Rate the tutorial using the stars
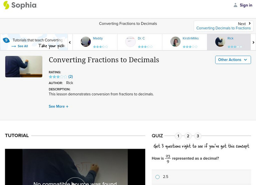Image resolution: width=256 pixels, height=185 pixels. pyautogui.click(x=58, y=76)
